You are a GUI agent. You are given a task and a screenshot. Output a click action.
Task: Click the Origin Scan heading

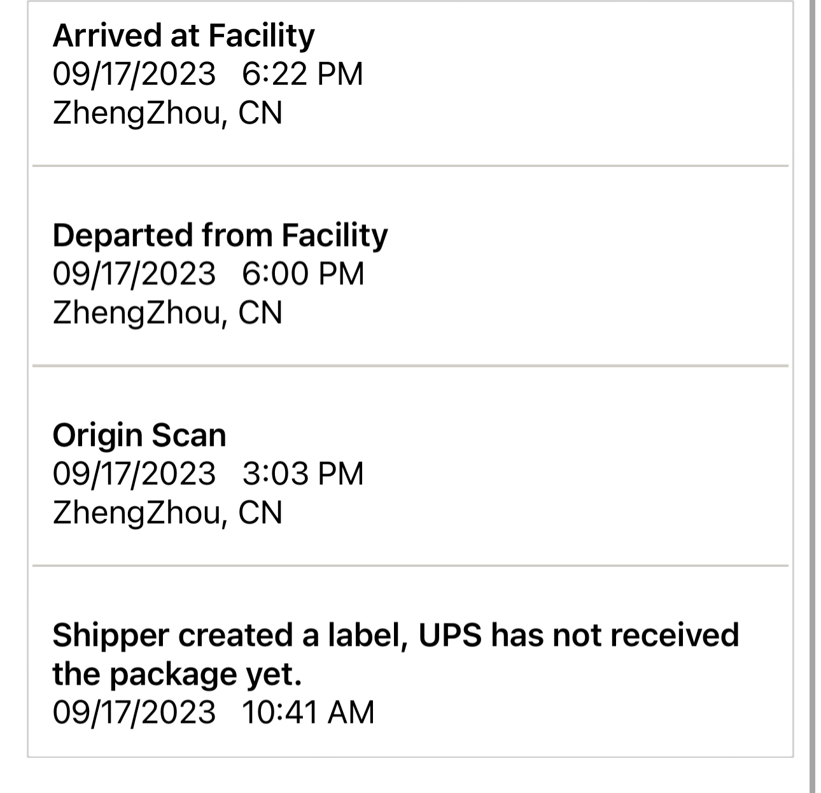coord(139,436)
